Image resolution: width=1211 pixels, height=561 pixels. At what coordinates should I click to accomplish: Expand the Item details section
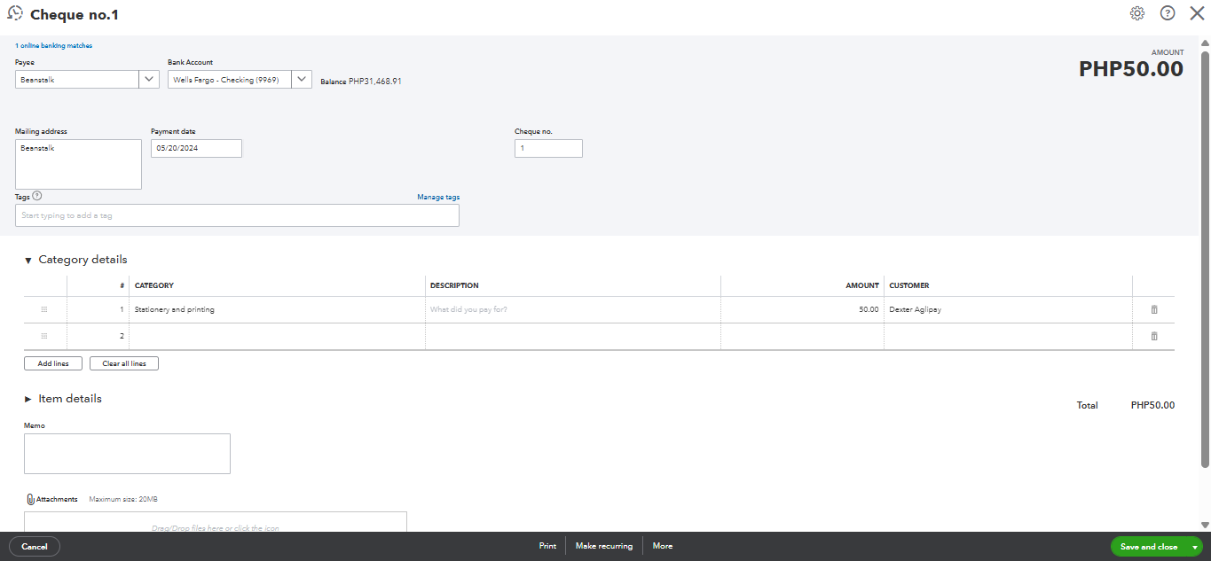pyautogui.click(x=28, y=400)
